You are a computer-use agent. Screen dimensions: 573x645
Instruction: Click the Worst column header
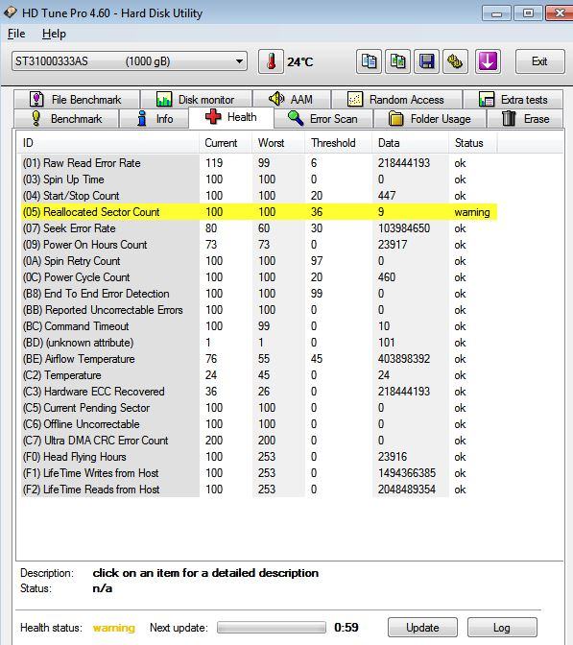tap(278, 143)
